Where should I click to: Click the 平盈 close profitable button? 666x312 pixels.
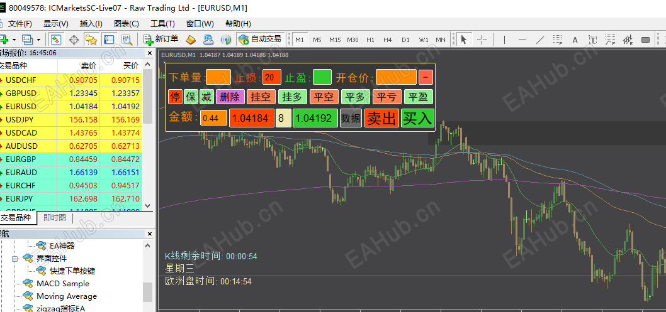tap(419, 97)
